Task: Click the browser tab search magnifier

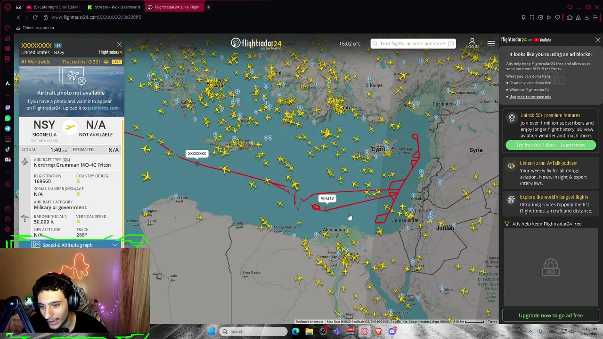Action: click(570, 7)
